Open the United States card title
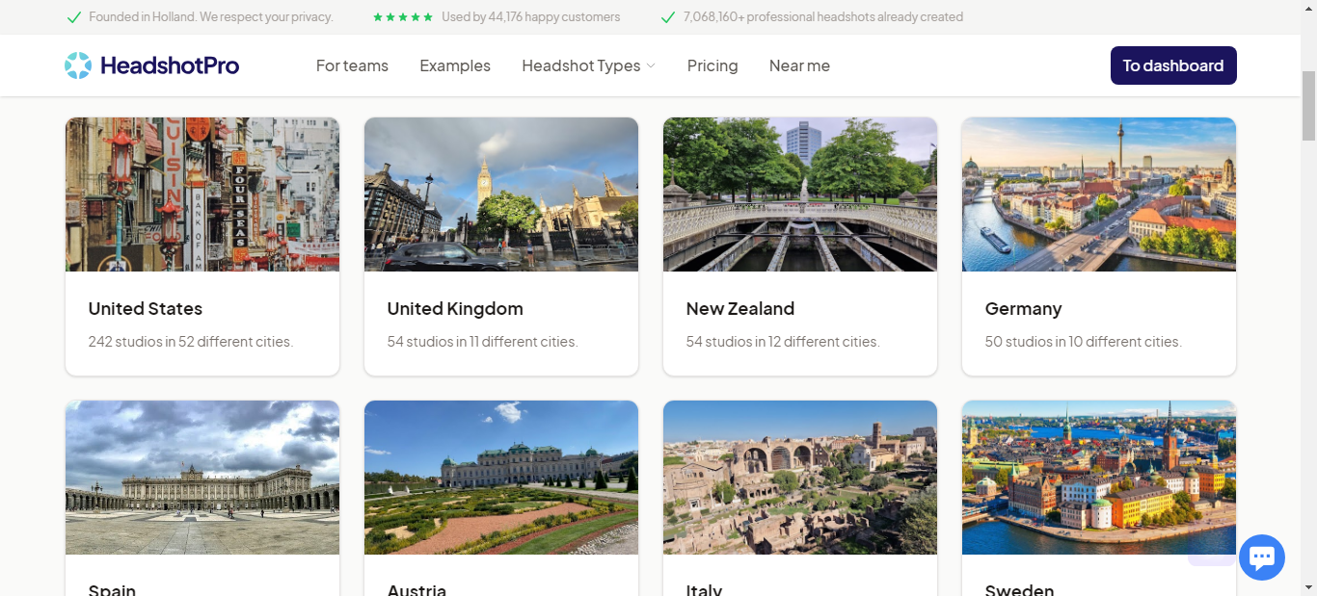Image resolution: width=1317 pixels, height=596 pixels. [146, 309]
